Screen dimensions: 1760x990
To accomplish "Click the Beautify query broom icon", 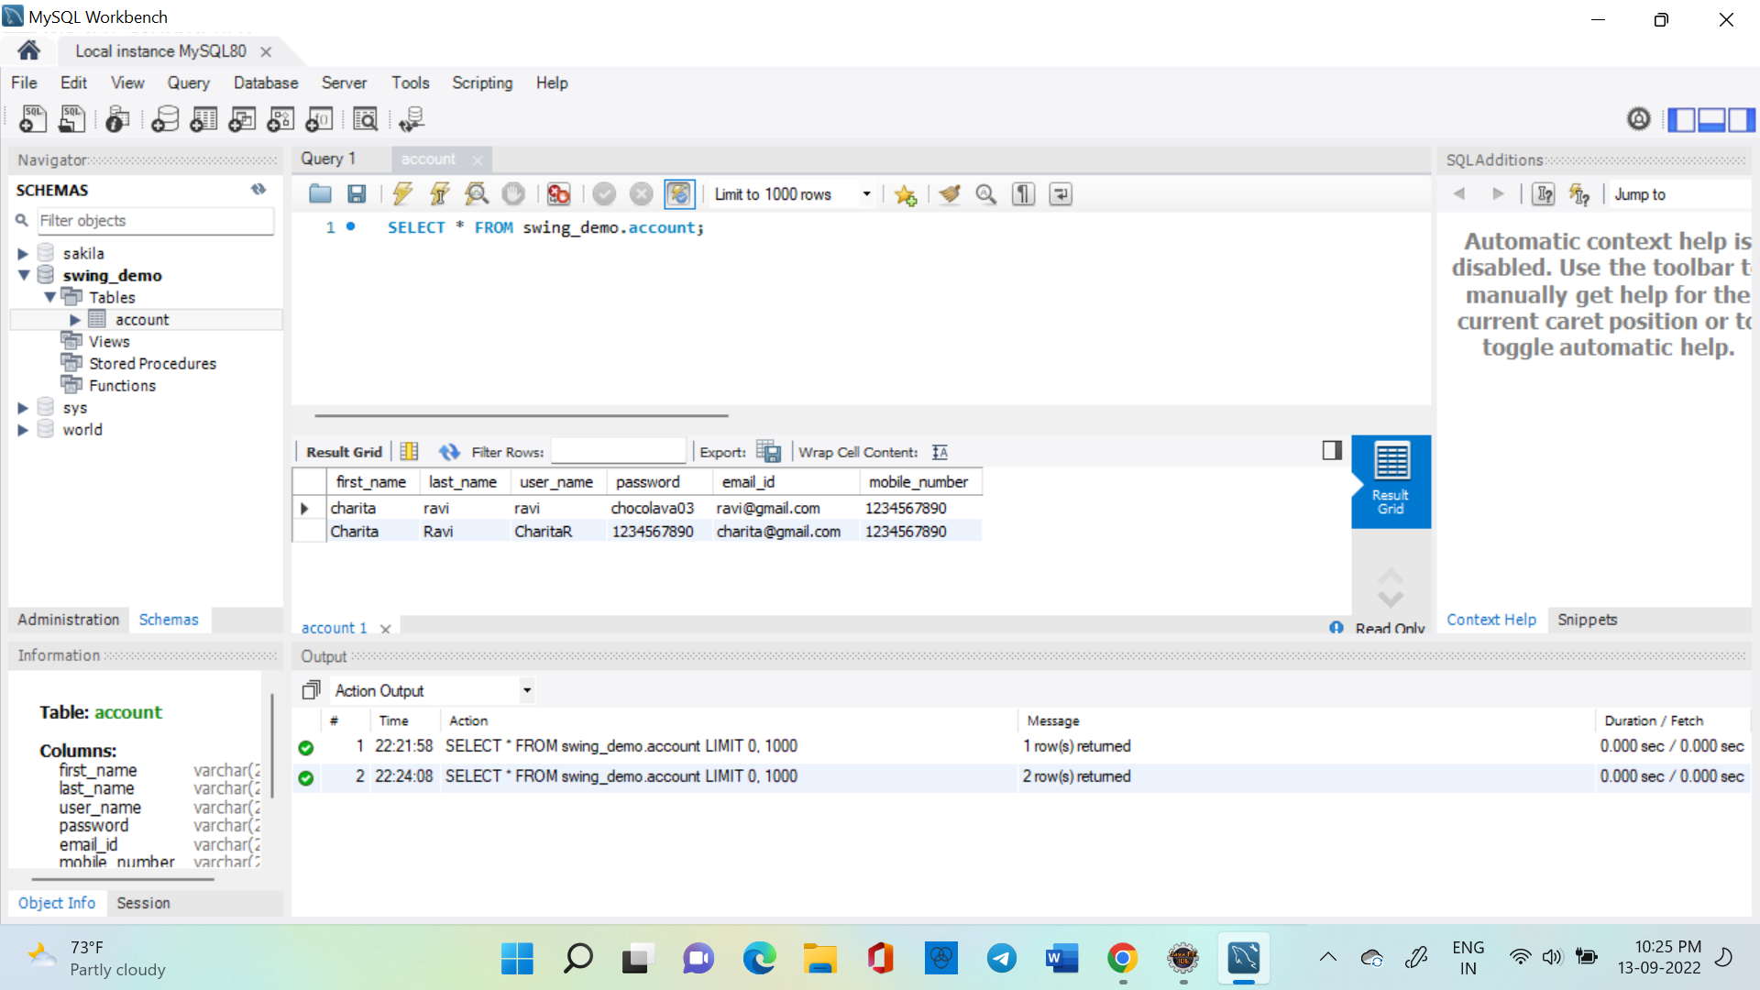I will tap(950, 194).
